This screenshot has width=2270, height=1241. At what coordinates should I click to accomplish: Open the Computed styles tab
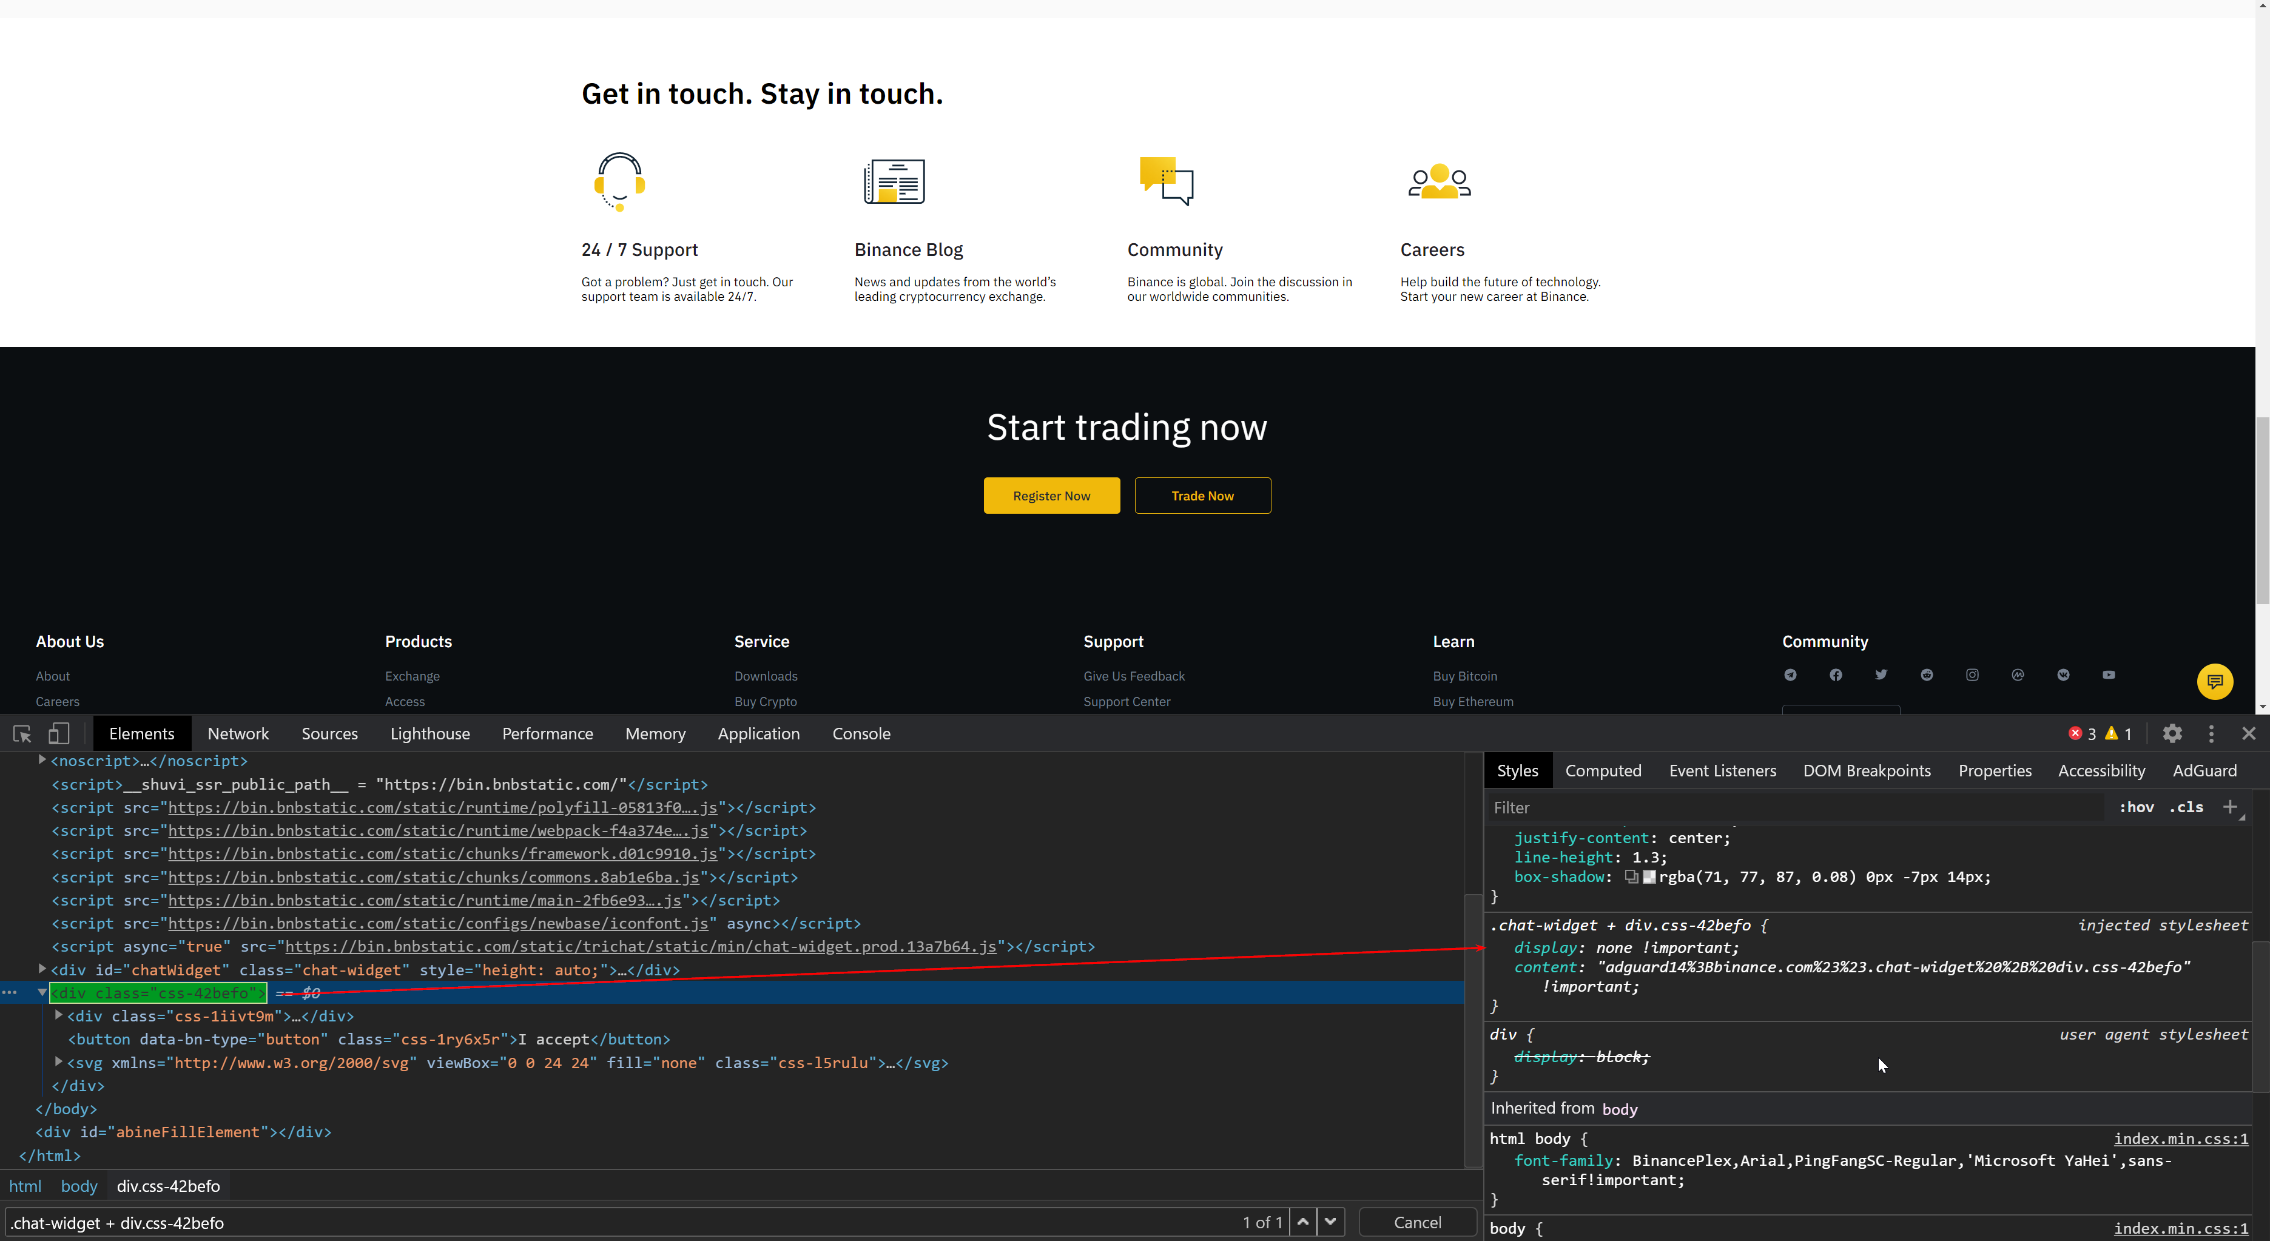point(1603,770)
